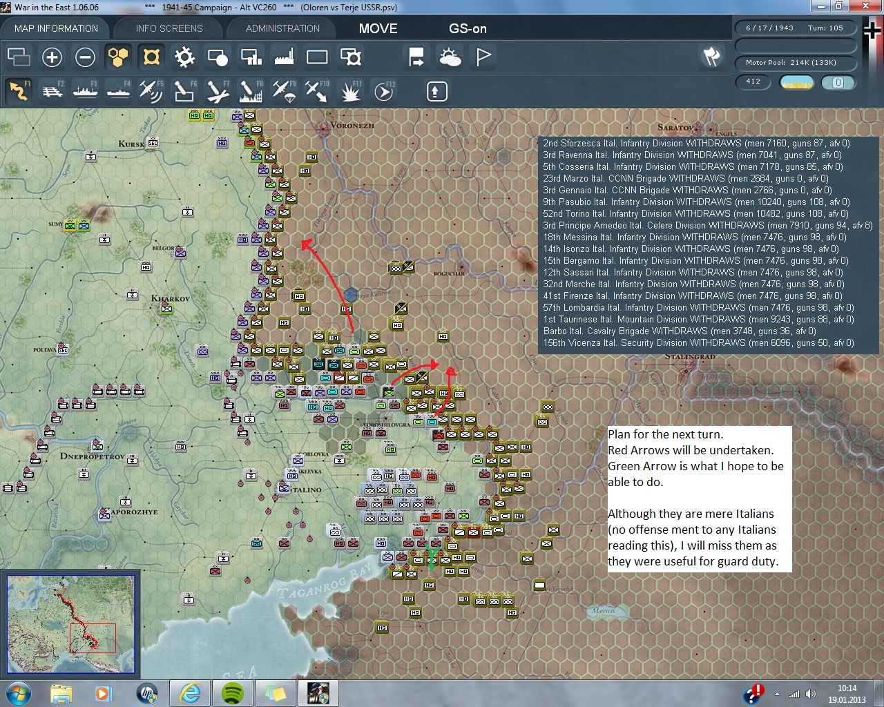Open Spotify from taskbar

pos(233,693)
